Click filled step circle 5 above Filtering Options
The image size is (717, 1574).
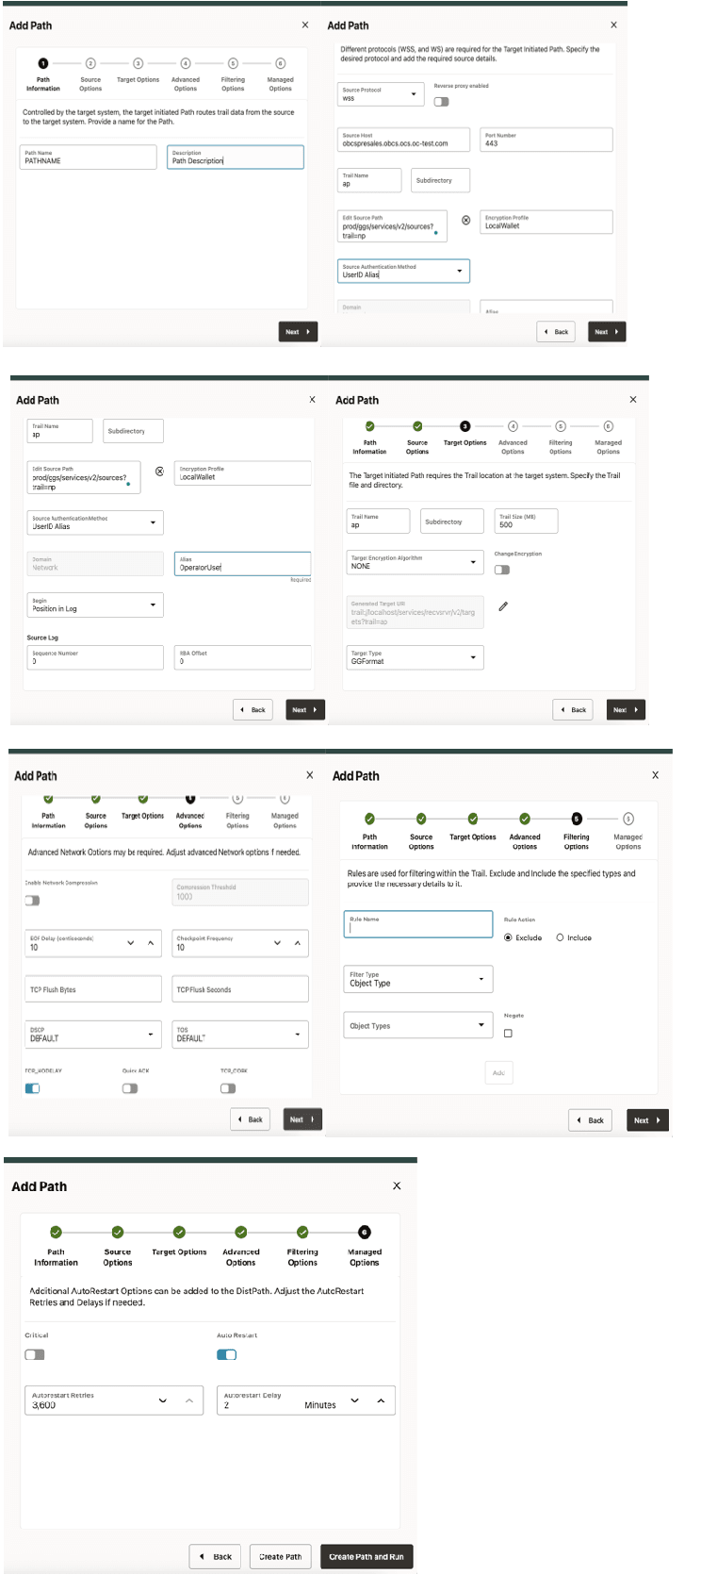tap(577, 819)
